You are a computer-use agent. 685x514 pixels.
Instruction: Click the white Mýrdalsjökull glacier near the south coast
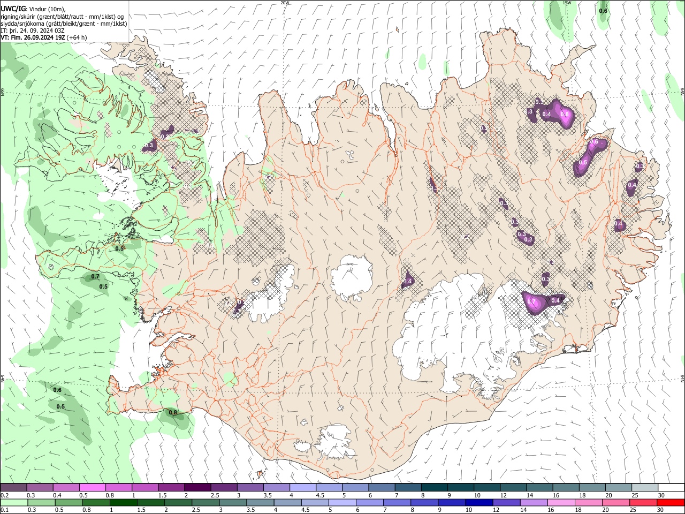point(334,442)
